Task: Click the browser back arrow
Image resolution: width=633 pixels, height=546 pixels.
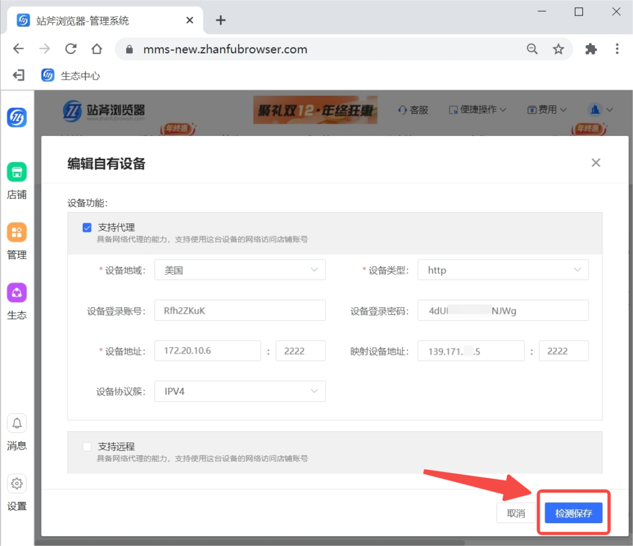Action: click(x=19, y=49)
